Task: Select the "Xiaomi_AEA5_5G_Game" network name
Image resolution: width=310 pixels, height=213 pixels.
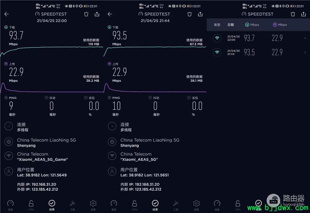Action: [42, 159]
